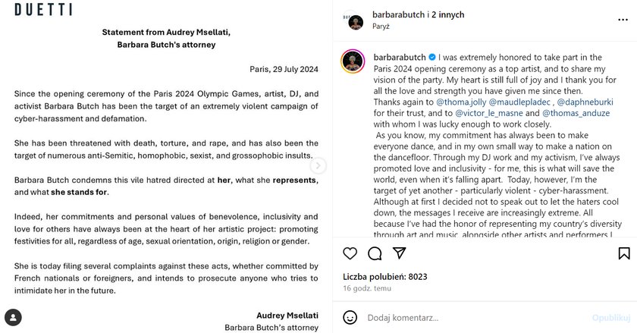Show tagged people via person icon
Screen dimensions: 637x333
[x=13, y=318]
